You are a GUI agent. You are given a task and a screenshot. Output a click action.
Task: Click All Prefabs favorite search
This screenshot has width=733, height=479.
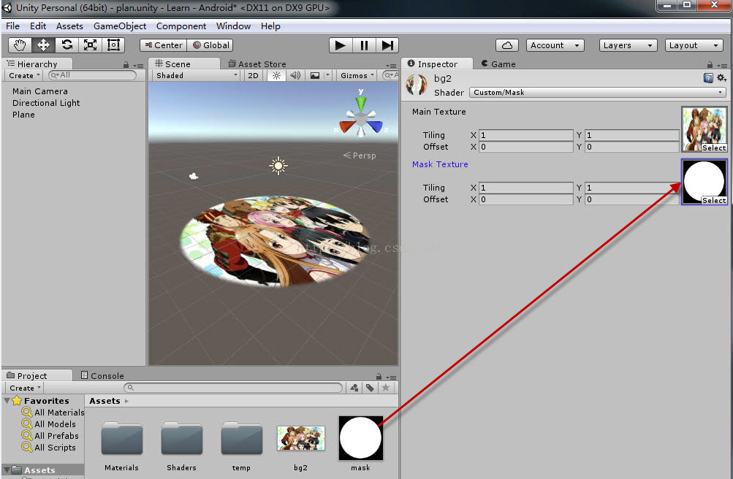(x=50, y=436)
